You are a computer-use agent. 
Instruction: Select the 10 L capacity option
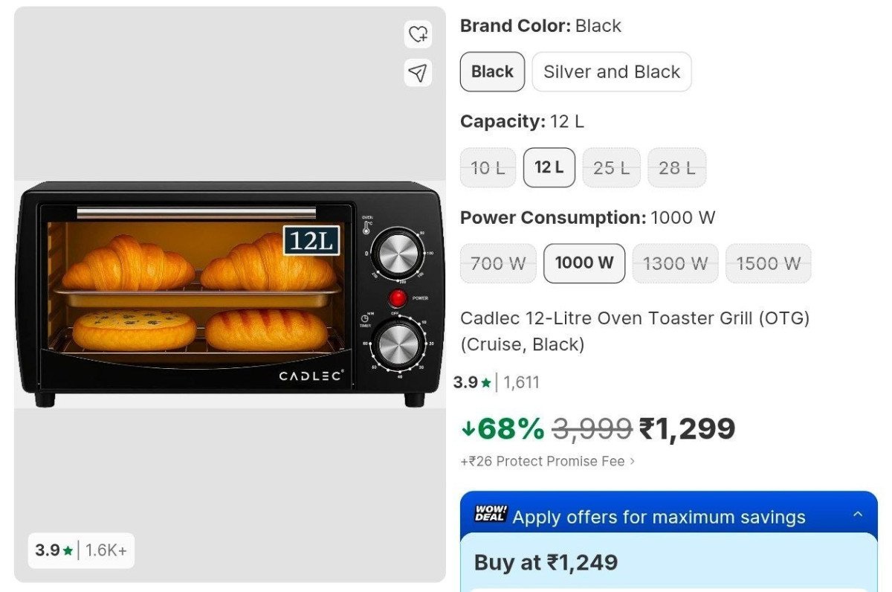pos(488,168)
